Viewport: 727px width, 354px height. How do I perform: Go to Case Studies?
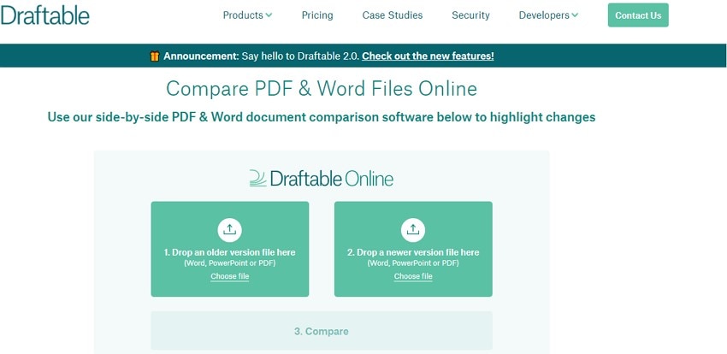tap(393, 15)
